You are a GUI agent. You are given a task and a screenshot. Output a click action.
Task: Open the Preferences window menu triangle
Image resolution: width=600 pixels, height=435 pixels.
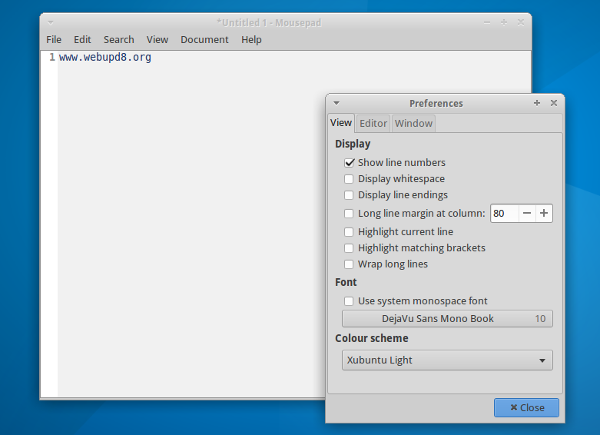[x=336, y=103]
